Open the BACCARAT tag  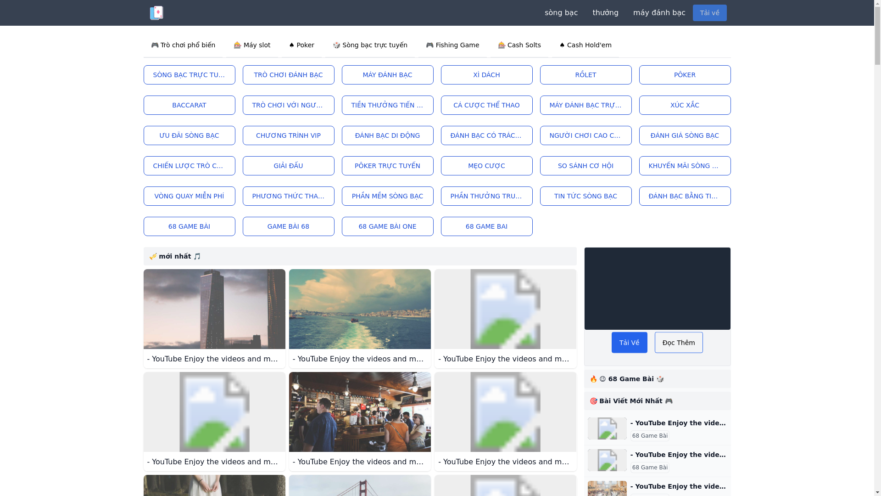click(x=189, y=105)
